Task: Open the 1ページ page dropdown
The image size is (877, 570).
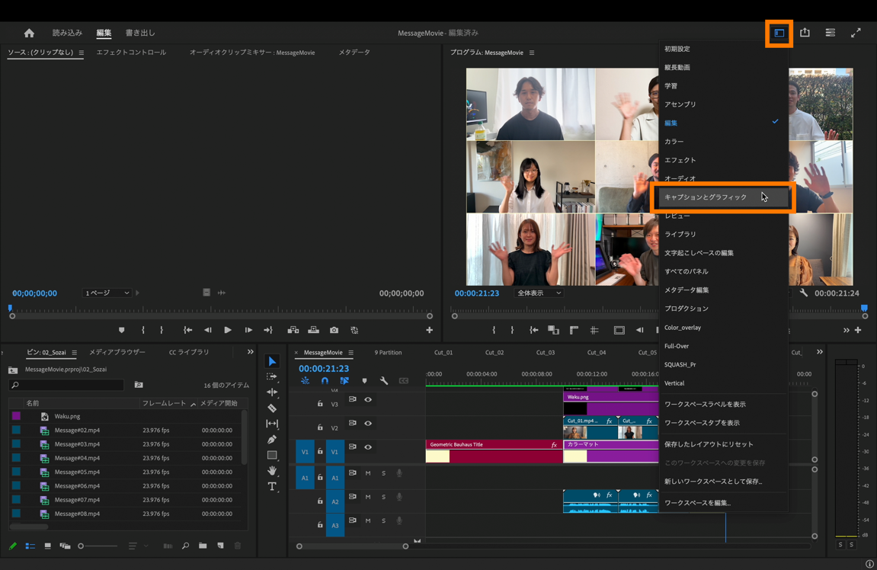Action: (x=106, y=293)
